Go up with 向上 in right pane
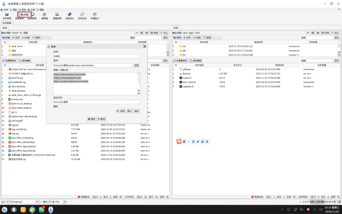 (x=335, y=33)
